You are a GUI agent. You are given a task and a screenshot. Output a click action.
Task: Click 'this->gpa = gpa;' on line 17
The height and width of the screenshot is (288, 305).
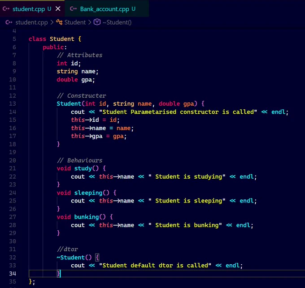coord(99,136)
